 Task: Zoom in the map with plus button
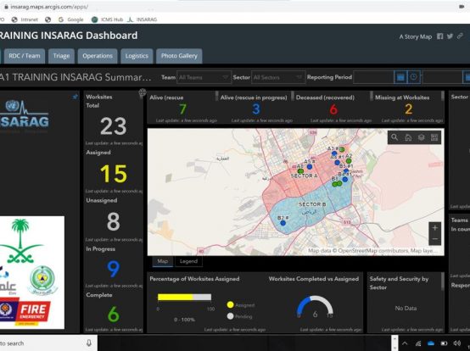(434, 228)
